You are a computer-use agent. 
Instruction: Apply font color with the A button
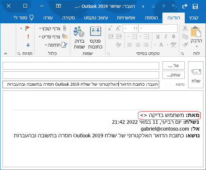pyautogui.click(x=161, y=45)
